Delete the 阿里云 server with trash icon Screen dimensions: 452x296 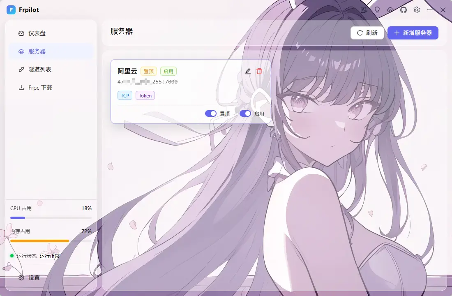259,71
